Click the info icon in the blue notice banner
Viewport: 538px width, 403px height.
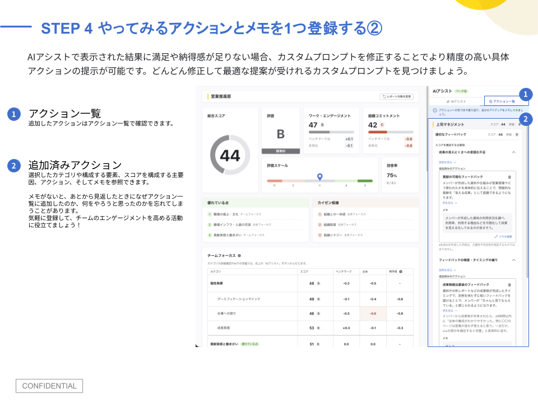pos(435,110)
